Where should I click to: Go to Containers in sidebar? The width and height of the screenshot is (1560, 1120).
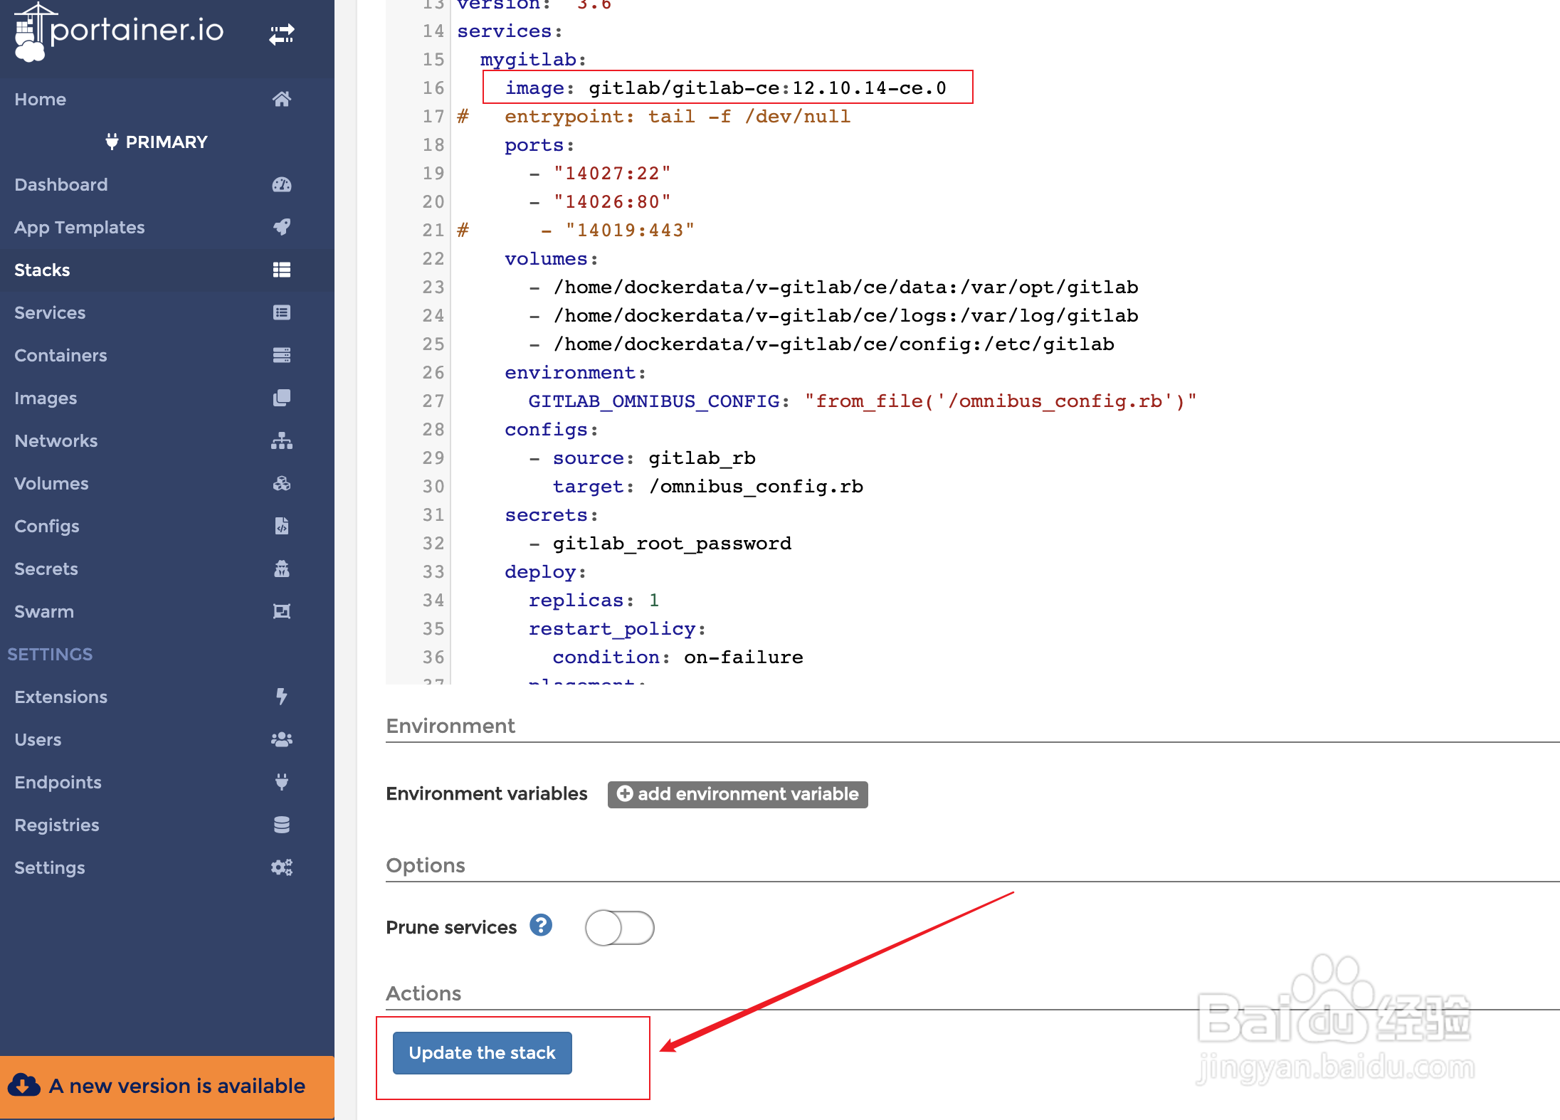60,355
